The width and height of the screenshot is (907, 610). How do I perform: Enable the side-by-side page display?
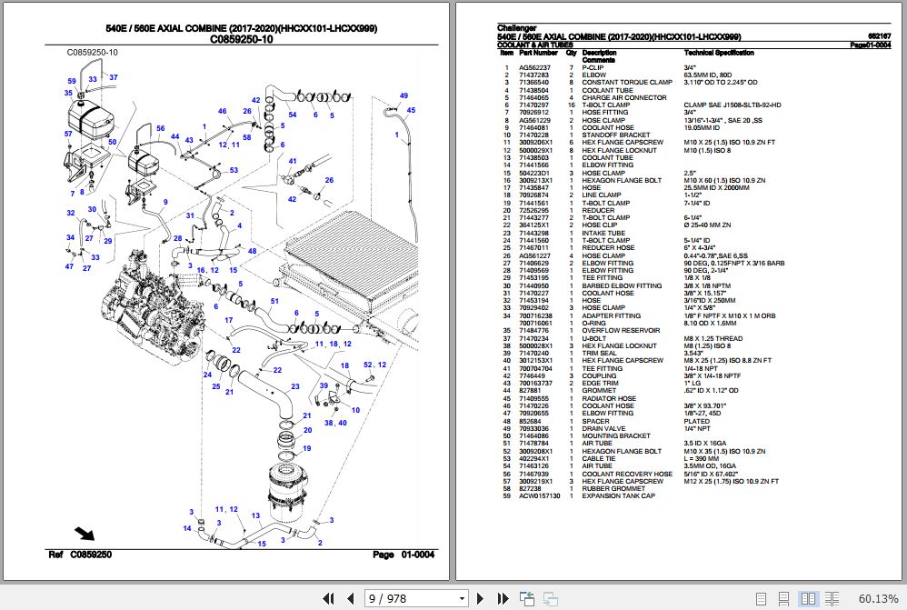click(x=808, y=598)
